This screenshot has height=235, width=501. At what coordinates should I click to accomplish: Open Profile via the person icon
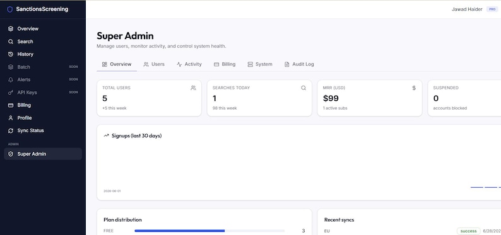point(11,118)
